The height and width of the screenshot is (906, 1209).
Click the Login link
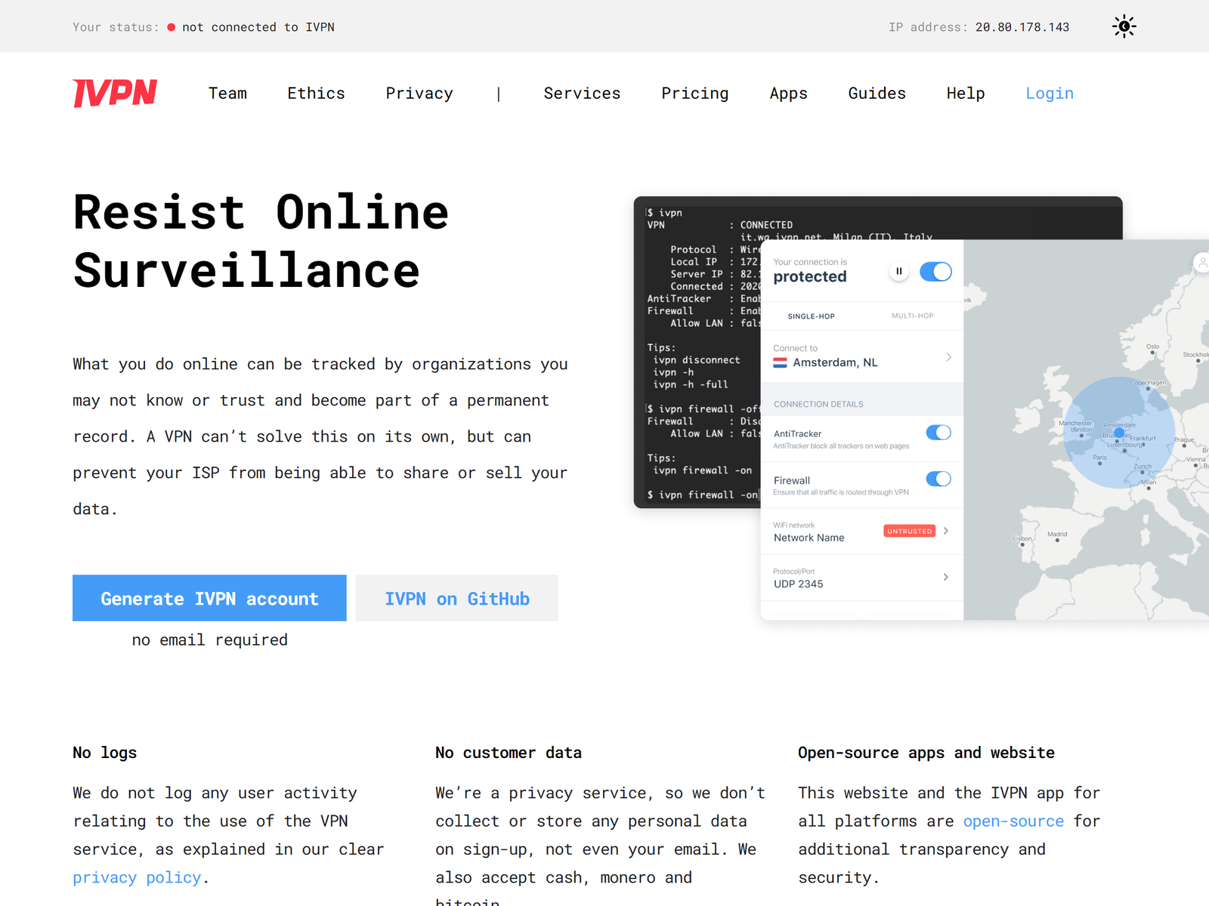(x=1050, y=94)
